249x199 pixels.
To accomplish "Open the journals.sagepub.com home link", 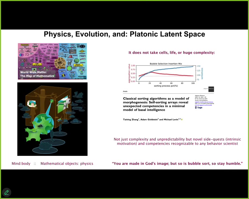I will coord(203,105).
